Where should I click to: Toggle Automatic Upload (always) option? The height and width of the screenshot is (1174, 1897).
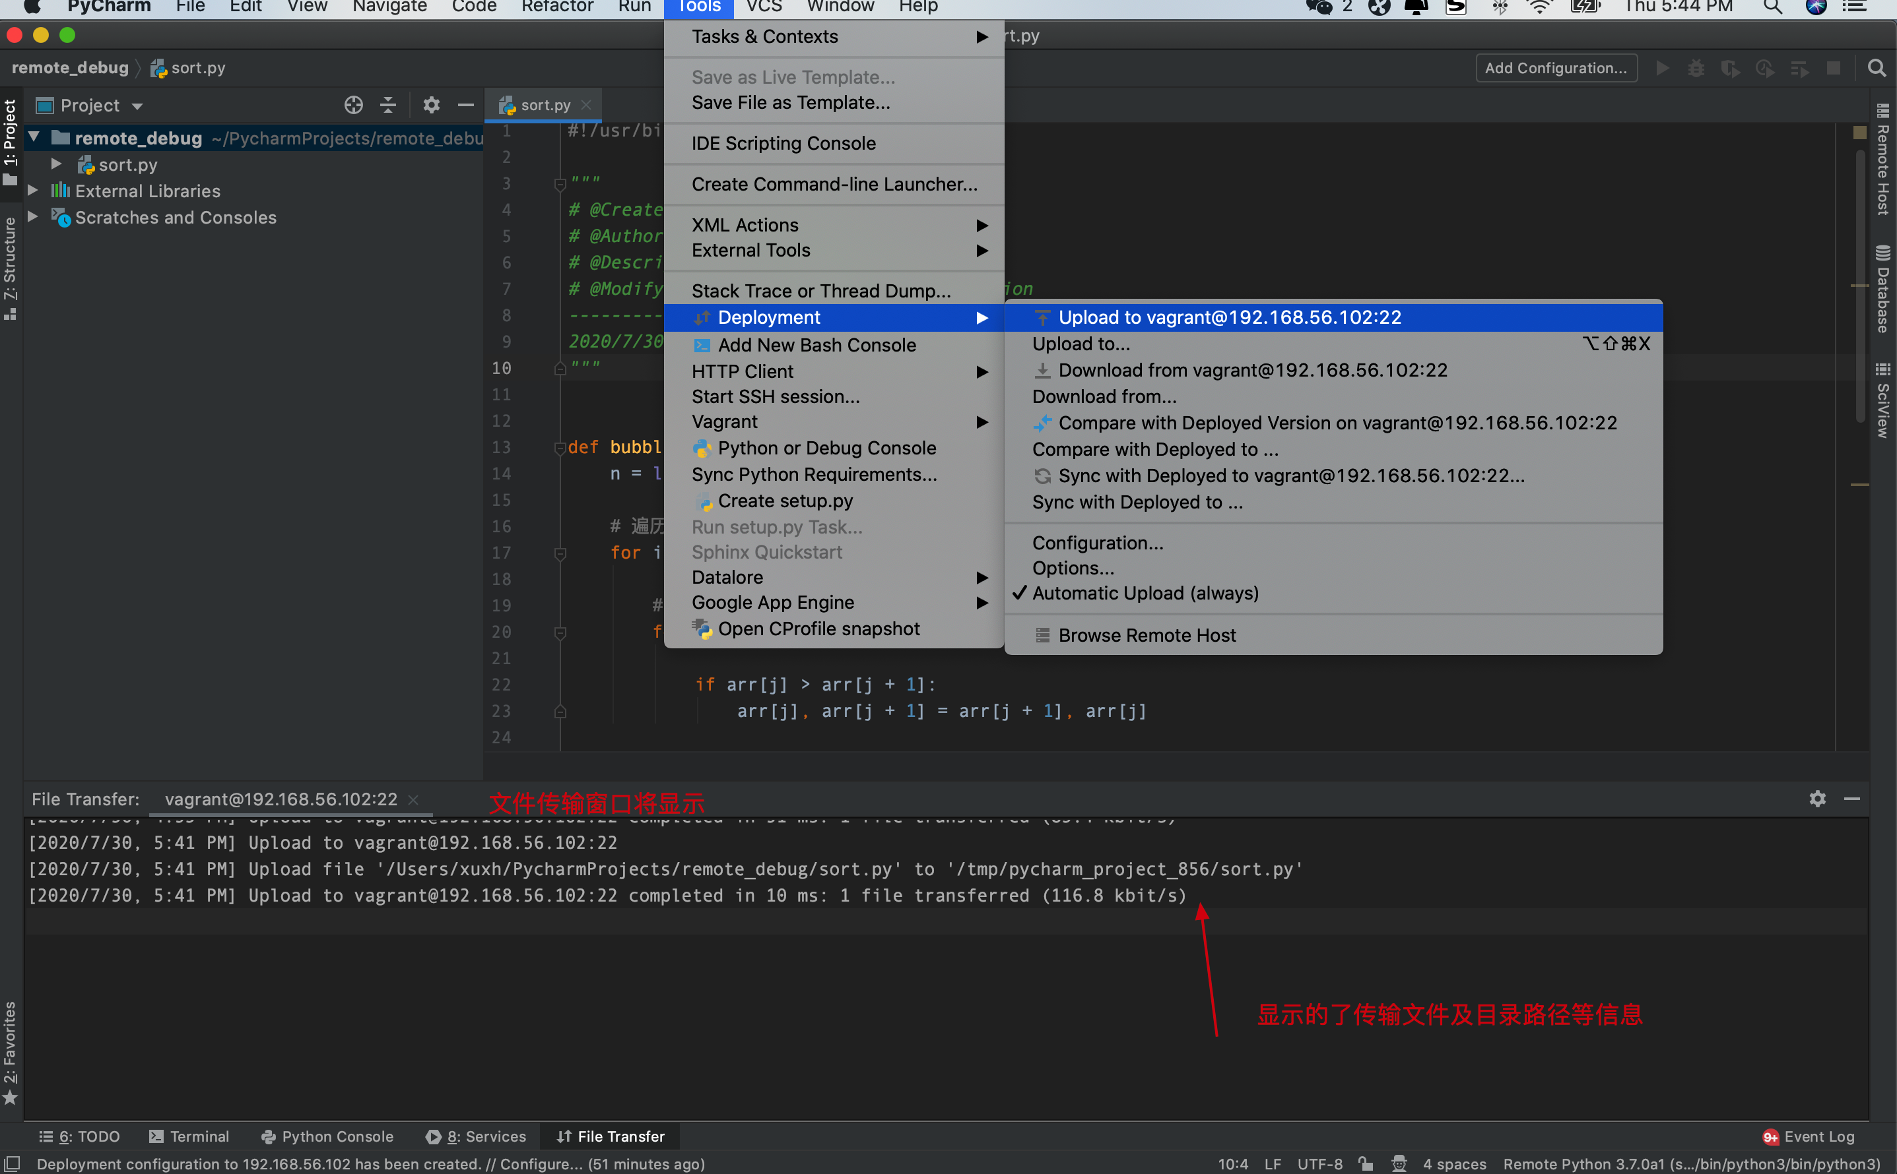click(x=1145, y=593)
